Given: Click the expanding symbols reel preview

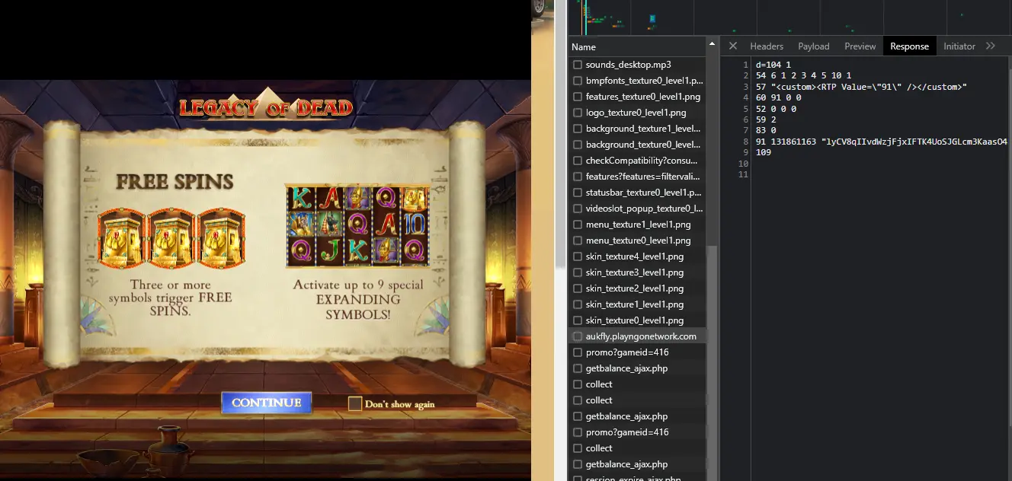Looking at the screenshot, I should pos(358,225).
